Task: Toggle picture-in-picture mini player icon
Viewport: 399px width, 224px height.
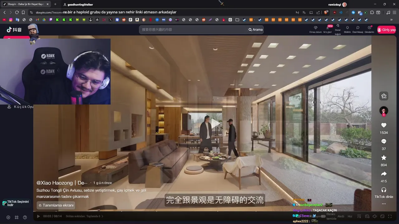Action: (x=367, y=216)
